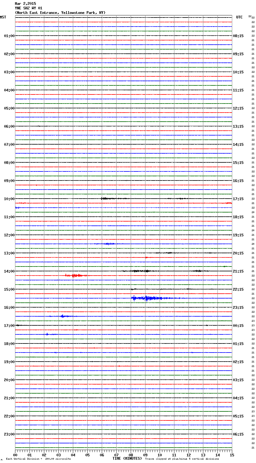The image size is (256, 463).
Task: Click the 04:00 MST hour label
Action: (9, 90)
